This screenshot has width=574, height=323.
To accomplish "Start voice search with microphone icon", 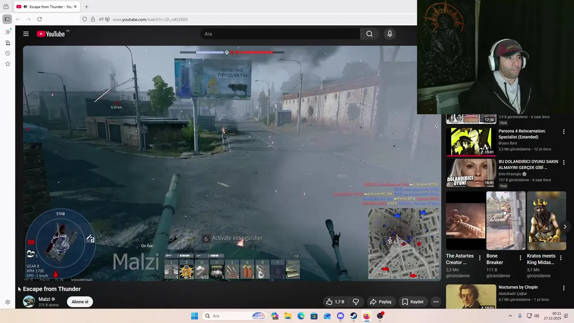I will pos(390,34).
